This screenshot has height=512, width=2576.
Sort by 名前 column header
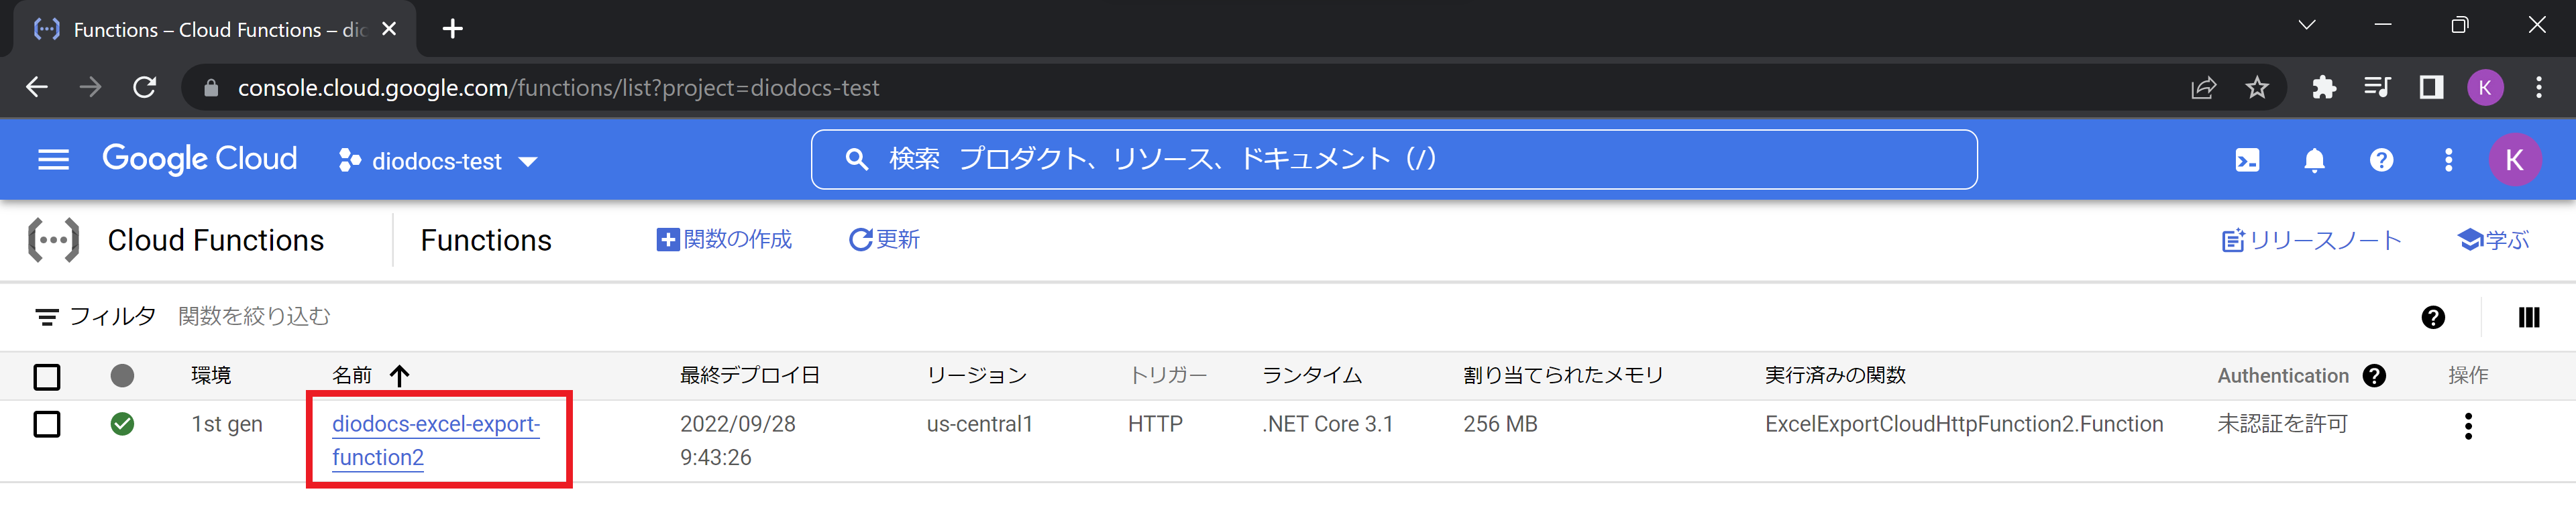352,375
